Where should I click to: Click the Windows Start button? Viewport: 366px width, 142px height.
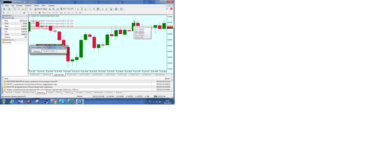[4, 102]
